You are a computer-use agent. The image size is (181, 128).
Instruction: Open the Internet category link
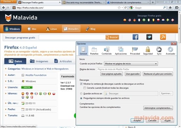39,69
